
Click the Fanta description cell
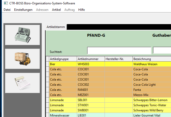(x=152, y=90)
